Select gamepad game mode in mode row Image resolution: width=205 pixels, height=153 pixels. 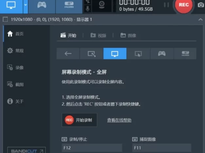(162, 54)
